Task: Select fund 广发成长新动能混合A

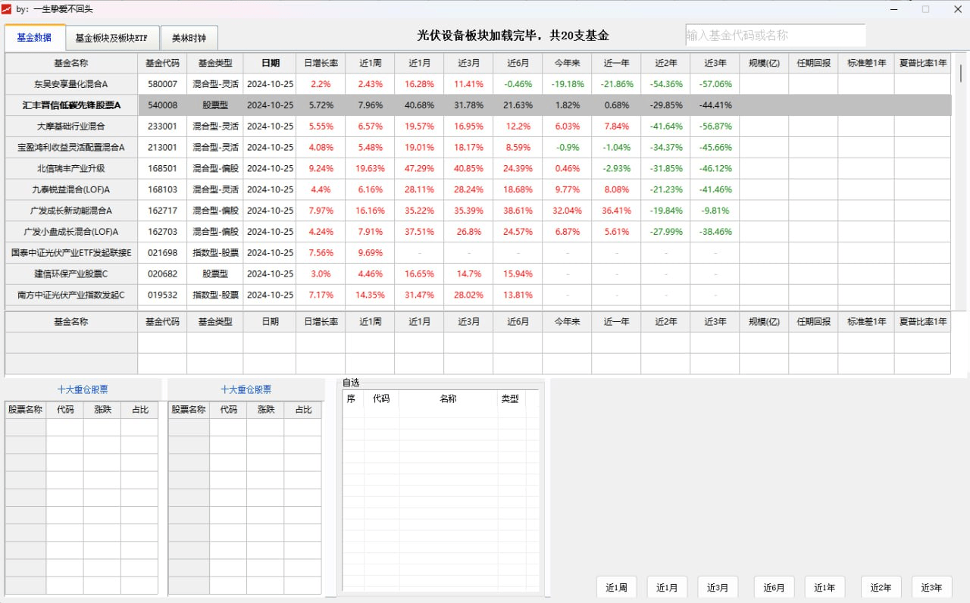Action: 71,211
